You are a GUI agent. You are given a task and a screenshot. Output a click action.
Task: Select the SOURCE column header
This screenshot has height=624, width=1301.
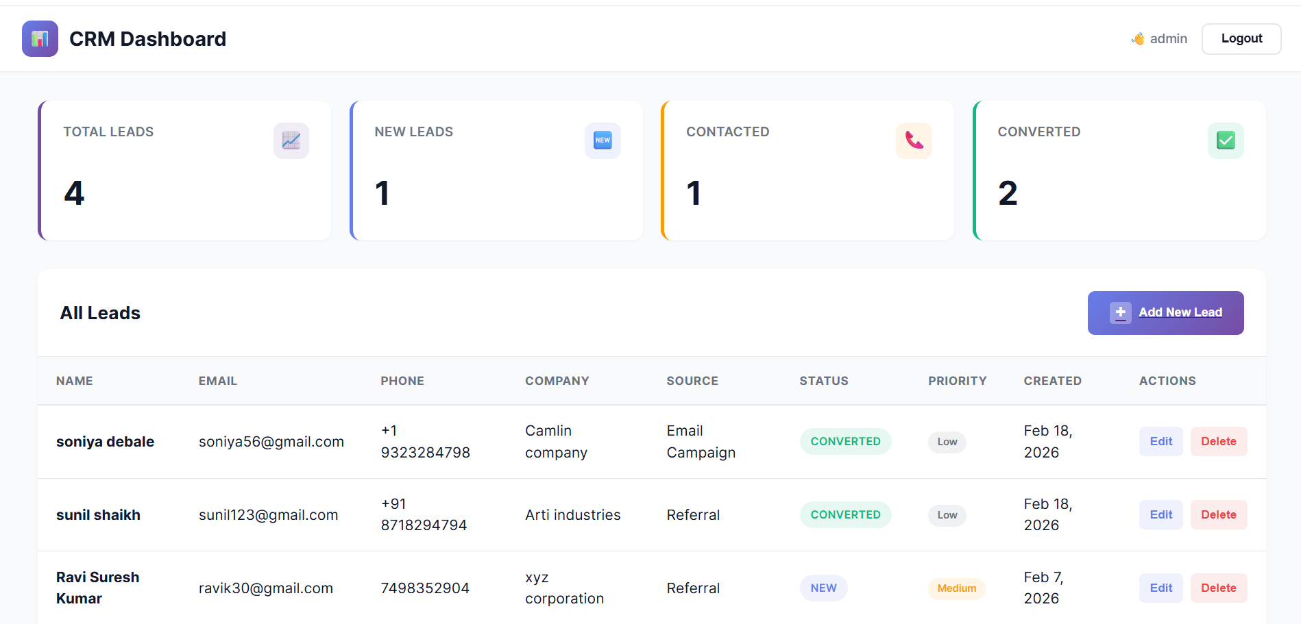(692, 381)
